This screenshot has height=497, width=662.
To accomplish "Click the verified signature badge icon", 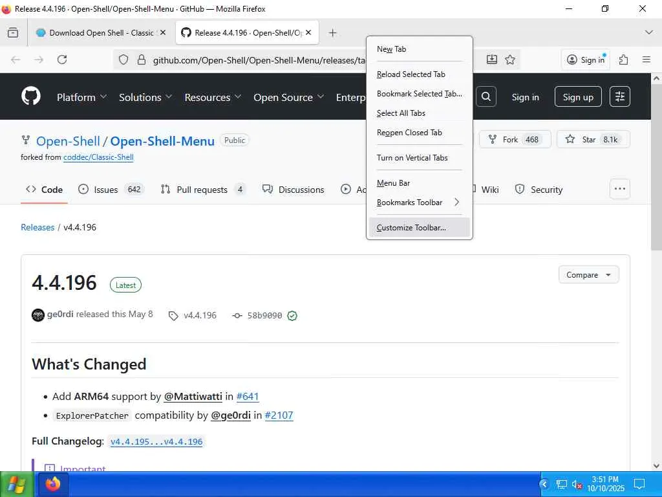I will click(292, 315).
